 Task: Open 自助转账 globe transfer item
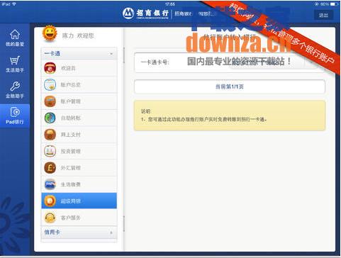click(x=79, y=118)
